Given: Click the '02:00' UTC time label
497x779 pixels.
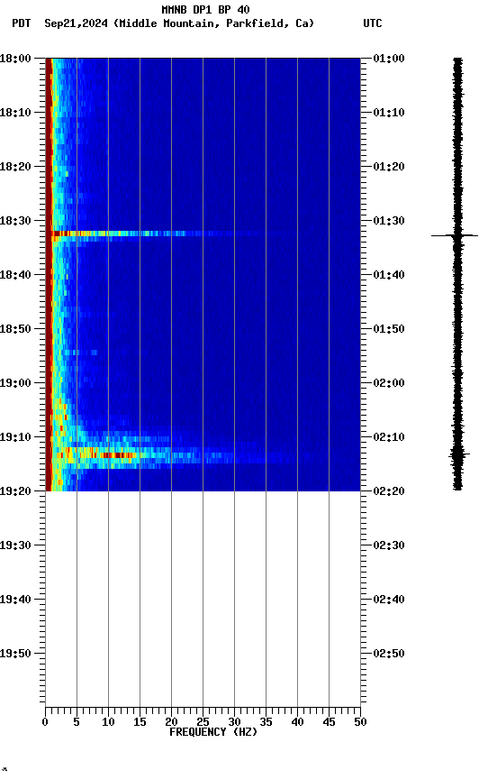Looking at the screenshot, I should pos(389,383).
